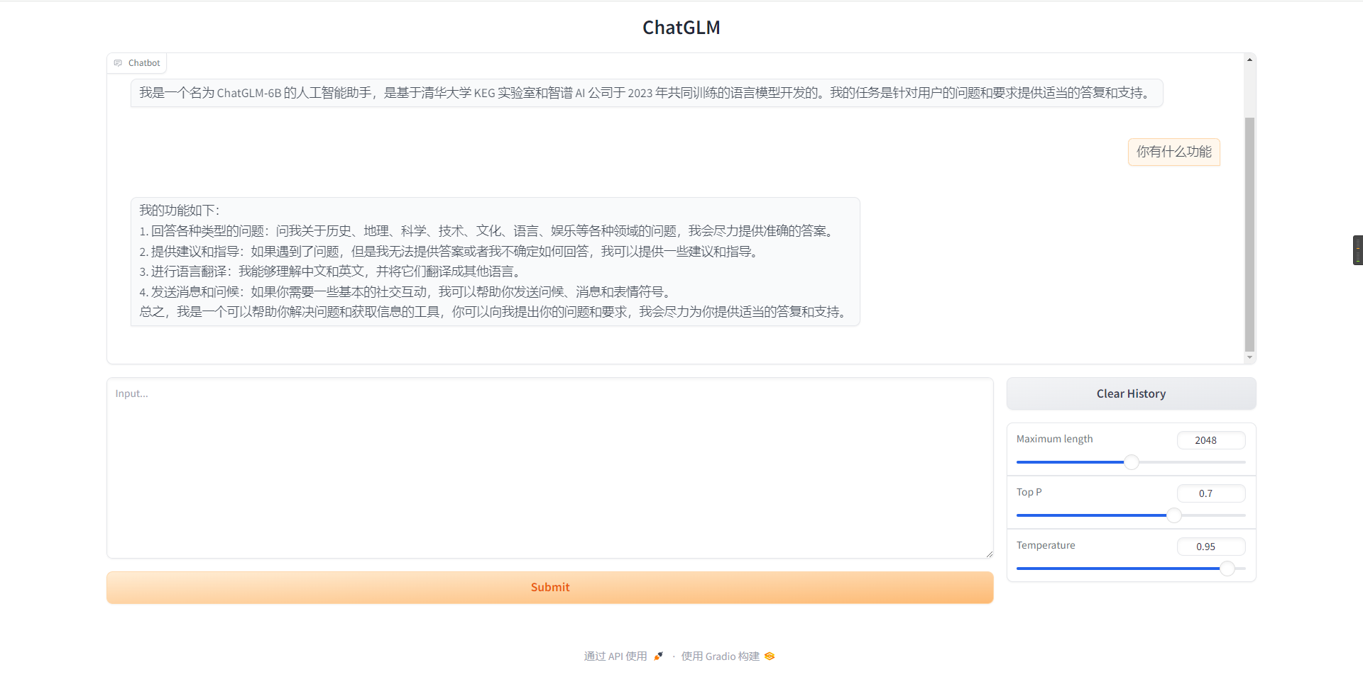
Task: Click the summary line starting with 总之
Action: pos(495,312)
